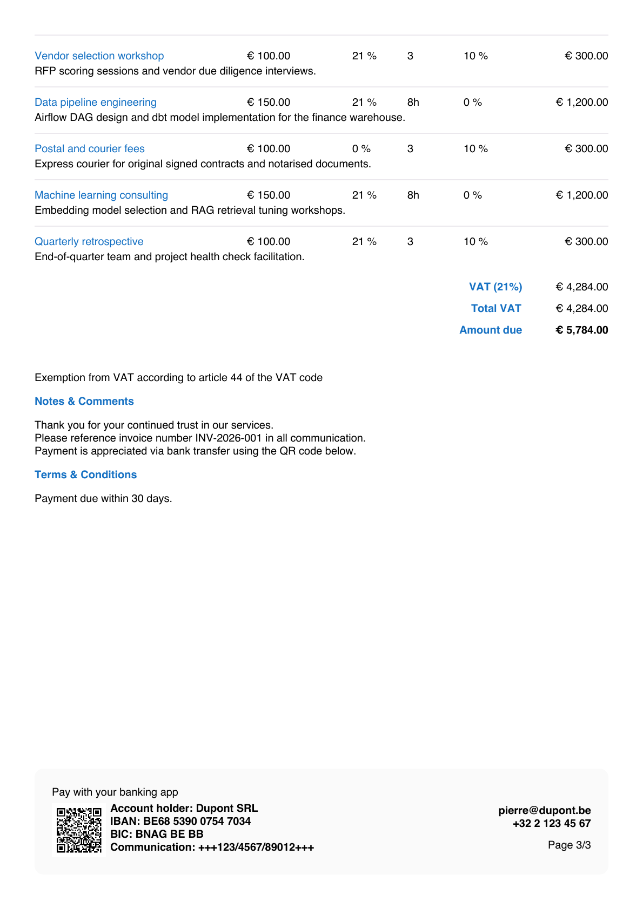The width and height of the screenshot is (643, 909).
Task: Select the BIC BNAG BE BB line
Action: tap(157, 834)
